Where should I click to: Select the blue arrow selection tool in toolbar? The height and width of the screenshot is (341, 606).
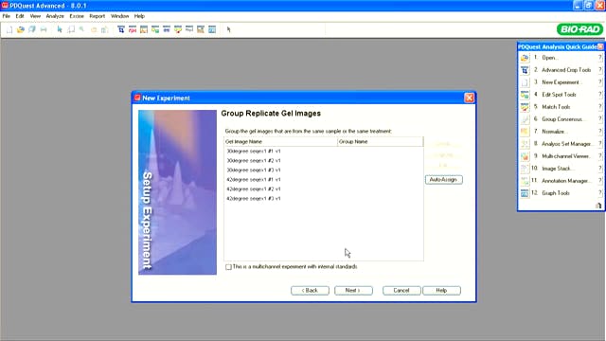(x=60, y=29)
